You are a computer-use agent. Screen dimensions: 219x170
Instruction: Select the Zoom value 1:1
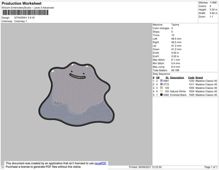tap(211, 17)
